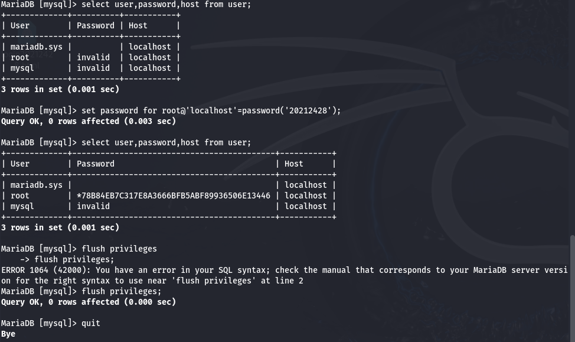
Task: Click the Query OK (0.003 sec) line
Action: [x=89, y=121]
